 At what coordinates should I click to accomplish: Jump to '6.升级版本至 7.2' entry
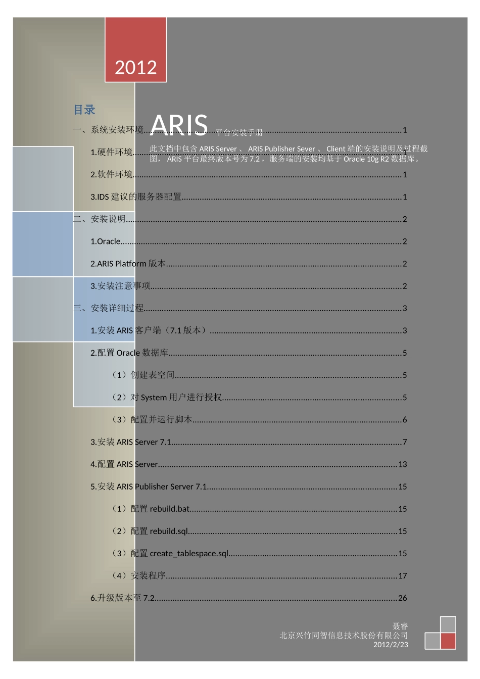tap(249, 598)
